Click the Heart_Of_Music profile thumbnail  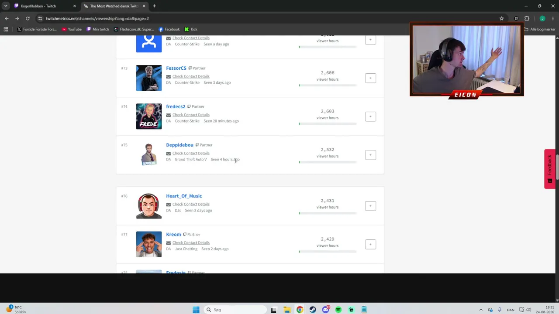pos(149,206)
